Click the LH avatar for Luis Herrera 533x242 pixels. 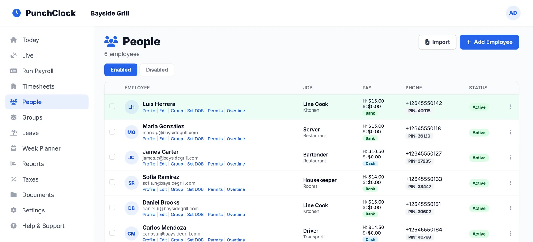click(x=131, y=107)
